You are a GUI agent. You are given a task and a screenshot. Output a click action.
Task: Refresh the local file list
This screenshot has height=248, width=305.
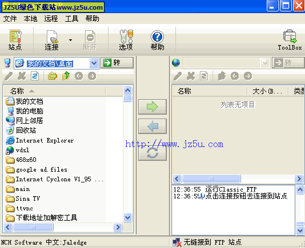click(x=35, y=76)
